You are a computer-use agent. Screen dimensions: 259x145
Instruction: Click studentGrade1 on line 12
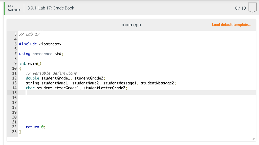(x=56, y=78)
